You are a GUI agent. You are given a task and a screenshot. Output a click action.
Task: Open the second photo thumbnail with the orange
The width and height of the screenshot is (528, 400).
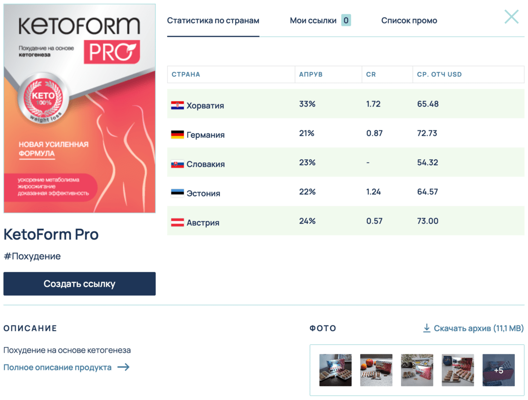[376, 370]
